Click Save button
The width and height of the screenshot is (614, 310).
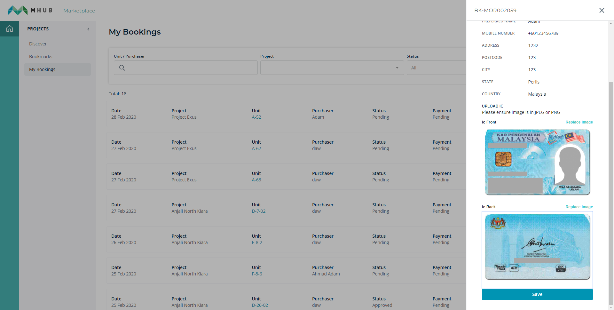click(537, 294)
